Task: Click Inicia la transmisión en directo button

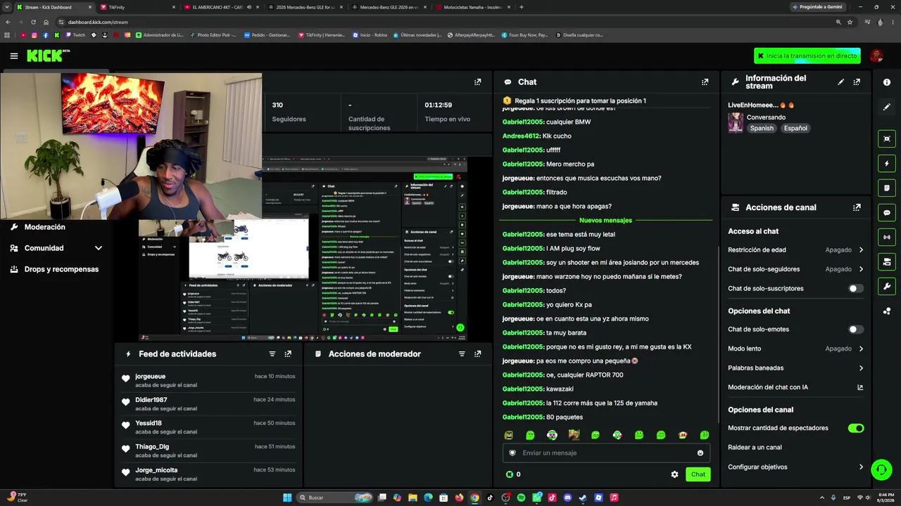Action: [x=807, y=56]
